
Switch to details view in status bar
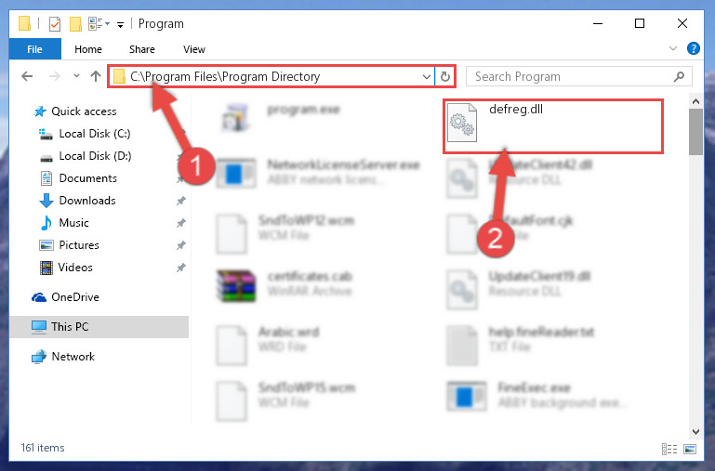pyautogui.click(x=669, y=449)
